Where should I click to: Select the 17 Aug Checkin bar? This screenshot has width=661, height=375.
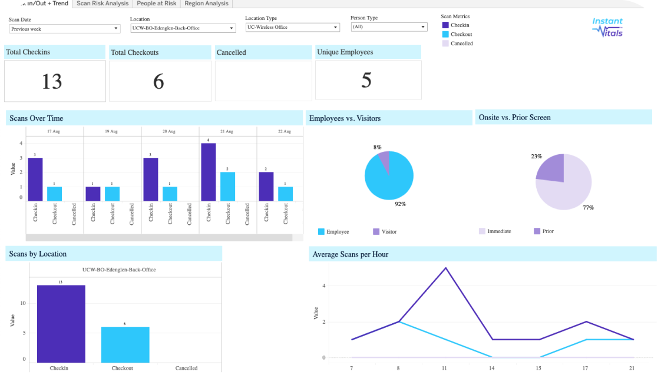35,180
